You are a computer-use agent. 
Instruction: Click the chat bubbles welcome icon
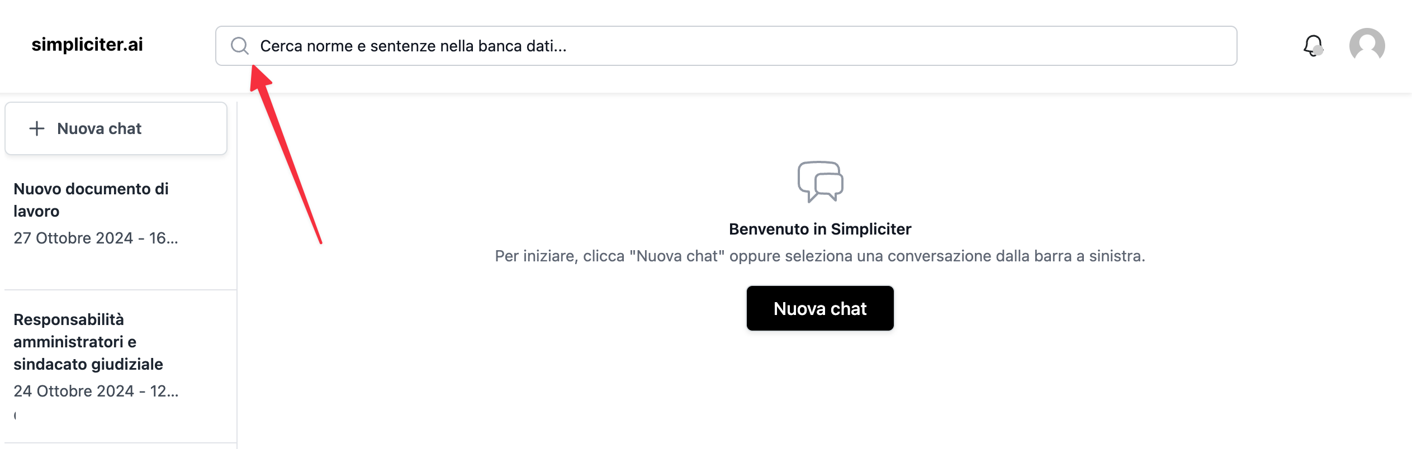[820, 182]
